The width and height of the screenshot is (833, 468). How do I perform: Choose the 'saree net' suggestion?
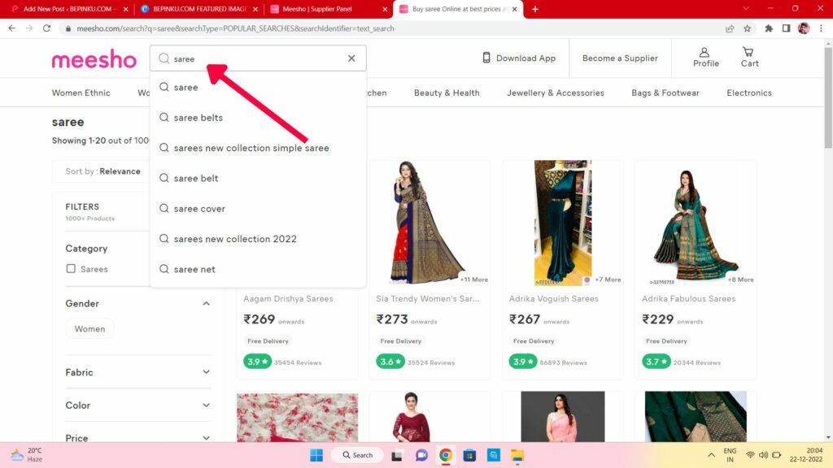coord(258,269)
